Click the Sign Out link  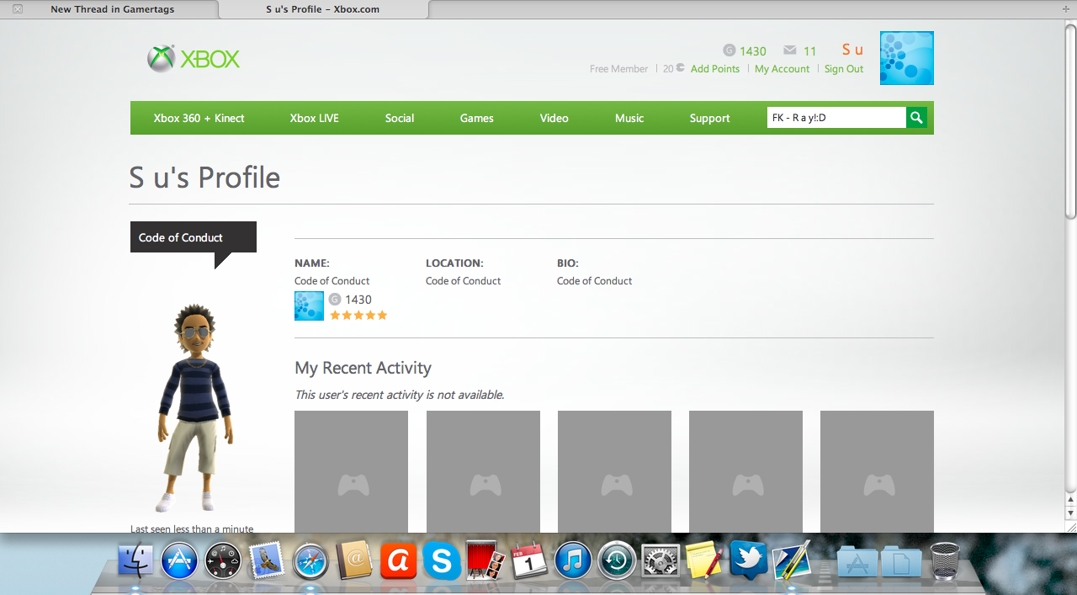point(844,69)
